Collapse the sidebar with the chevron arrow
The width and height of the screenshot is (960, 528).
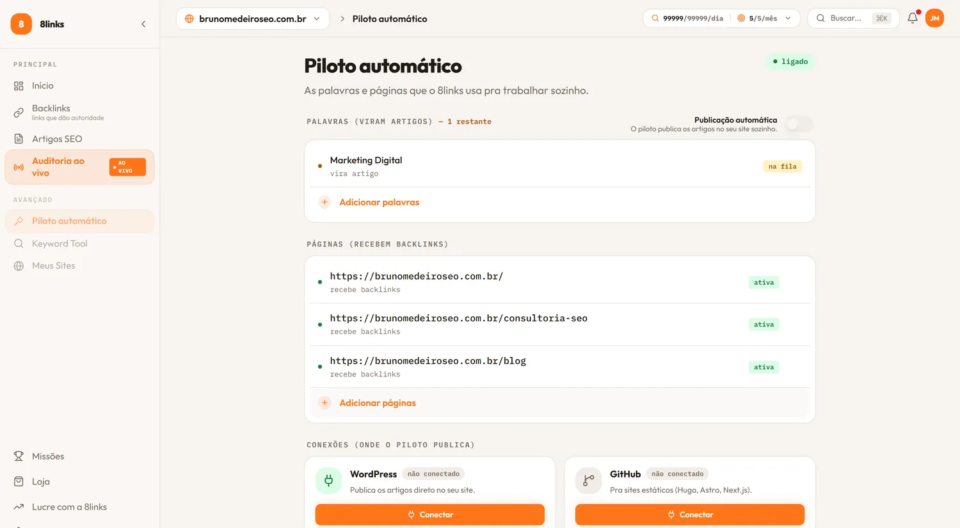[x=143, y=24]
